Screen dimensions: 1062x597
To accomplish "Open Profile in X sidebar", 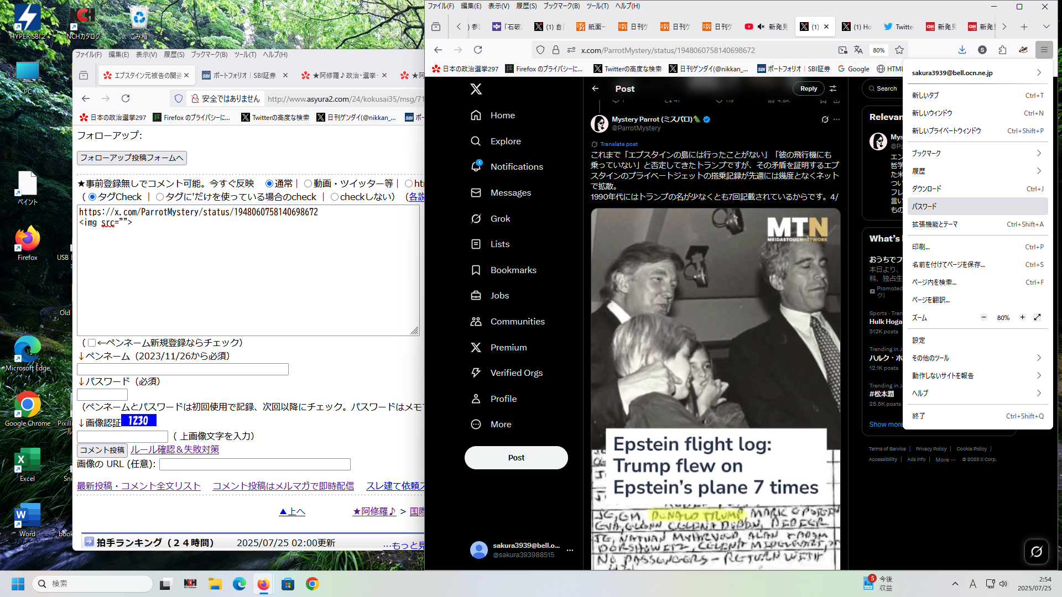I will (493, 399).
